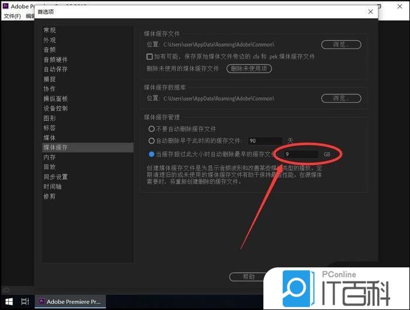Close the Adobe Premiere main window
This screenshot has width=410, height=310.
pyautogui.click(x=400, y=6)
